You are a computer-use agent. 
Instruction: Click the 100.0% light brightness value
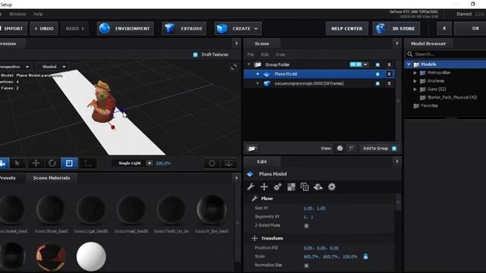(163, 163)
